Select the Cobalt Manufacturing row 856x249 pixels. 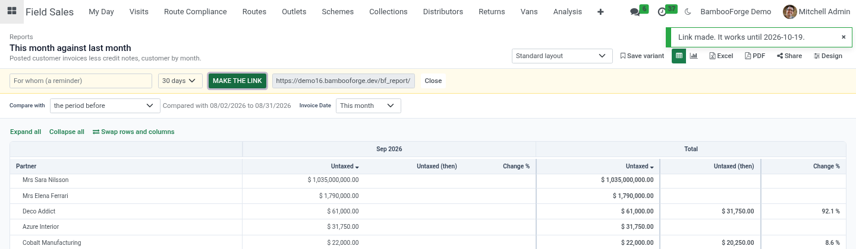pyautogui.click(x=427, y=242)
